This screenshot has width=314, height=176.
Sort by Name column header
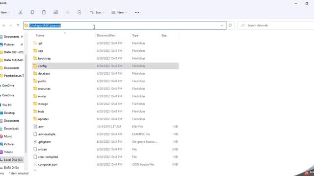tap(40, 35)
